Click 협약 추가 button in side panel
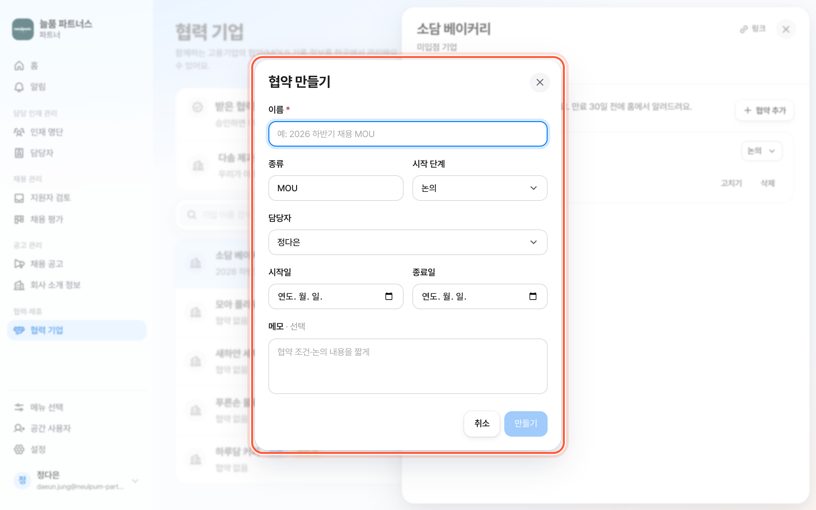Viewport: 816px width, 510px height. 764,110
